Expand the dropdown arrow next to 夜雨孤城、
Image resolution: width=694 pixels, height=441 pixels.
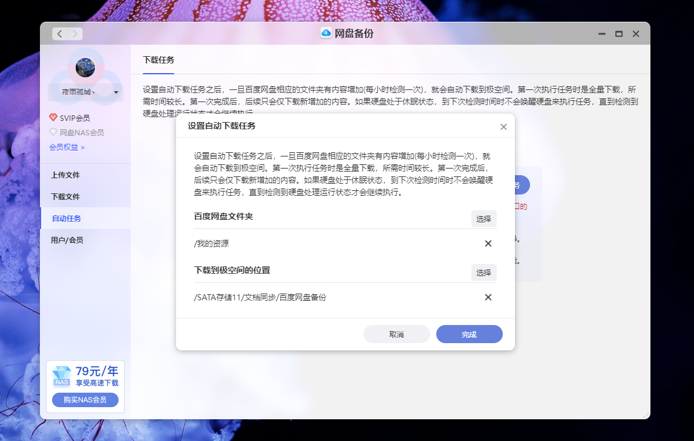click(115, 92)
